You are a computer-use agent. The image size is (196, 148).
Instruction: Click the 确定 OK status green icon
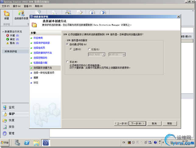click(8, 39)
